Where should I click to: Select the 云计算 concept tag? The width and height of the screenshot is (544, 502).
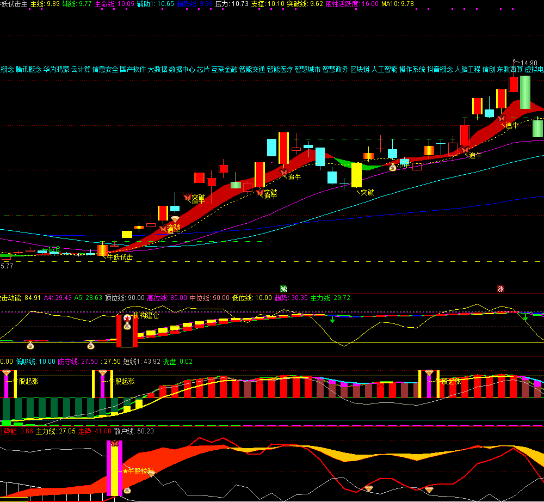click(81, 69)
